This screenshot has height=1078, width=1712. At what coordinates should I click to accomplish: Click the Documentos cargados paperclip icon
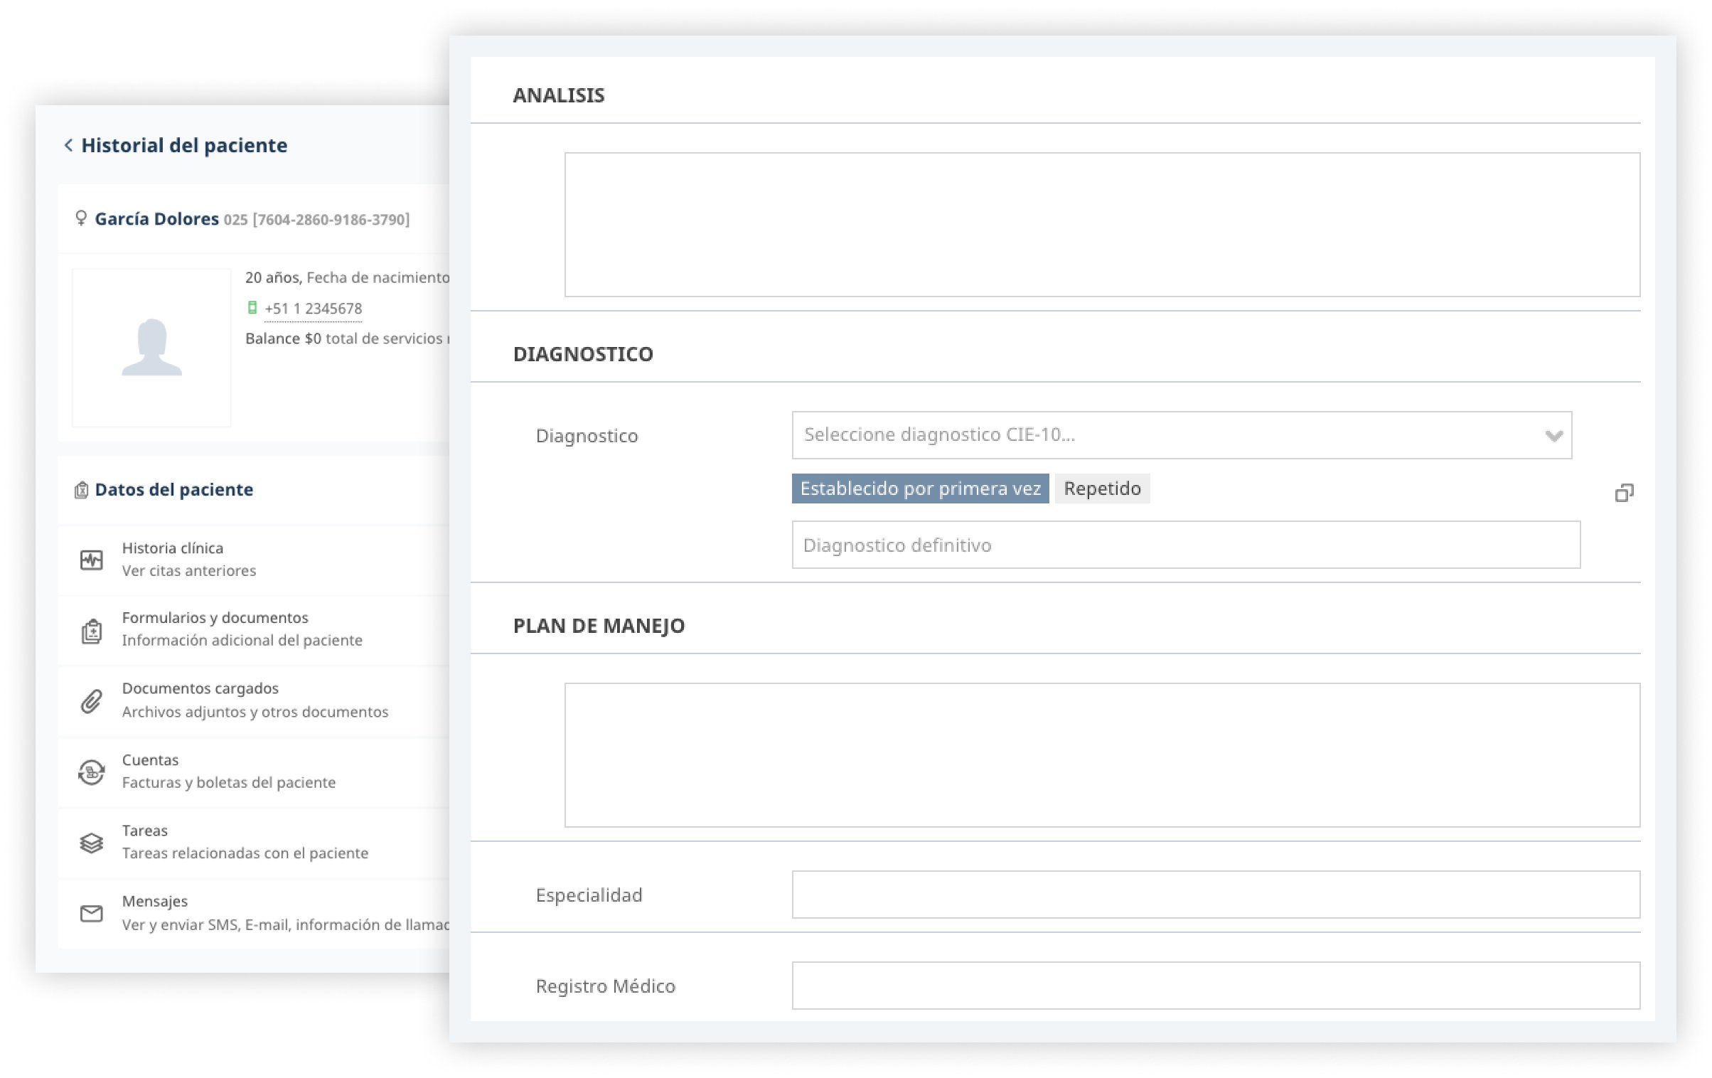(x=91, y=701)
